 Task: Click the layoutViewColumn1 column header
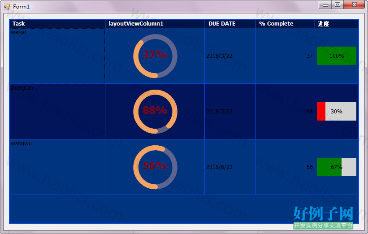point(155,24)
